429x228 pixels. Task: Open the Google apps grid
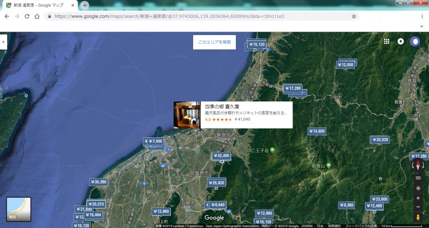pyautogui.click(x=386, y=41)
